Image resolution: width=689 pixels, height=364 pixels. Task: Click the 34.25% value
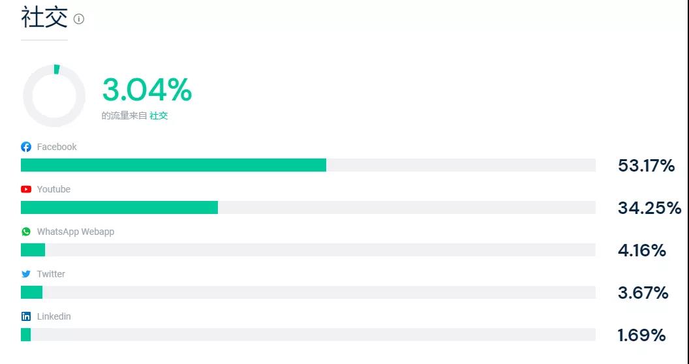pyautogui.click(x=649, y=207)
